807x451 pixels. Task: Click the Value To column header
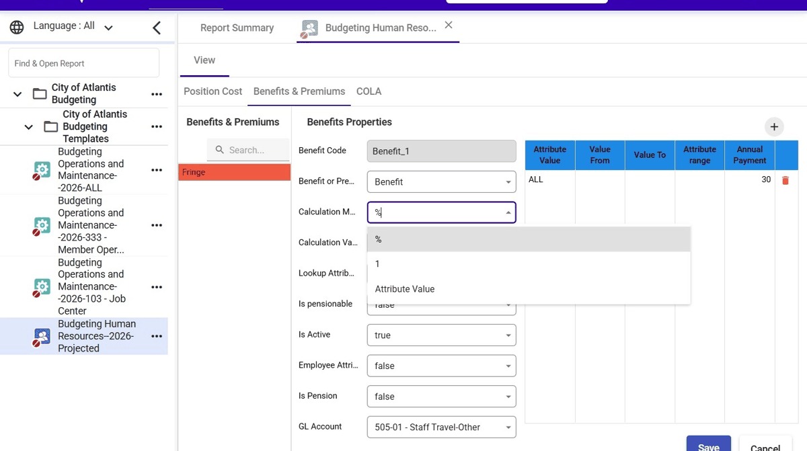[x=650, y=155]
